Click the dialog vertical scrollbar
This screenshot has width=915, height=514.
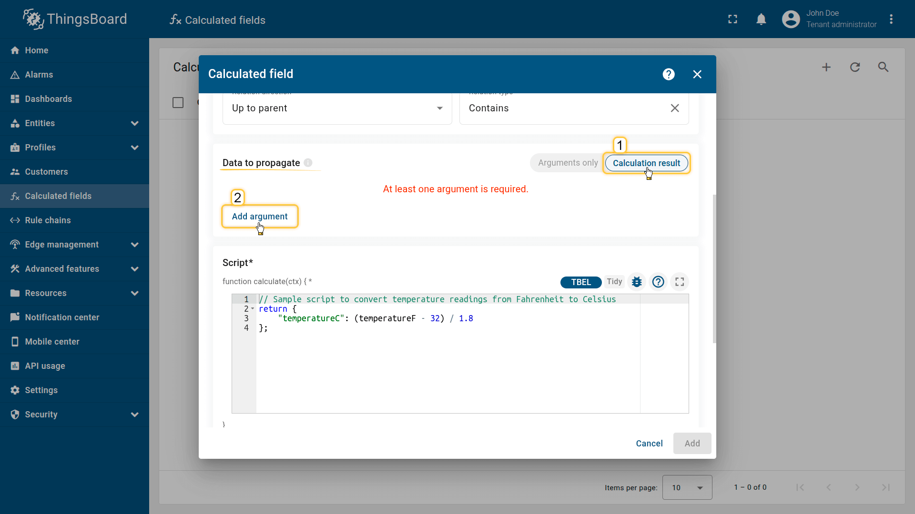pos(714,268)
